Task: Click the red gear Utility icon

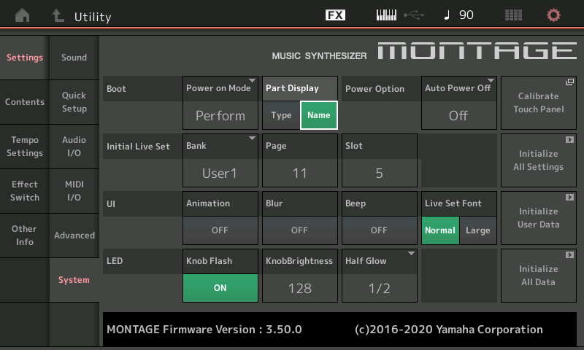Action: coord(553,15)
